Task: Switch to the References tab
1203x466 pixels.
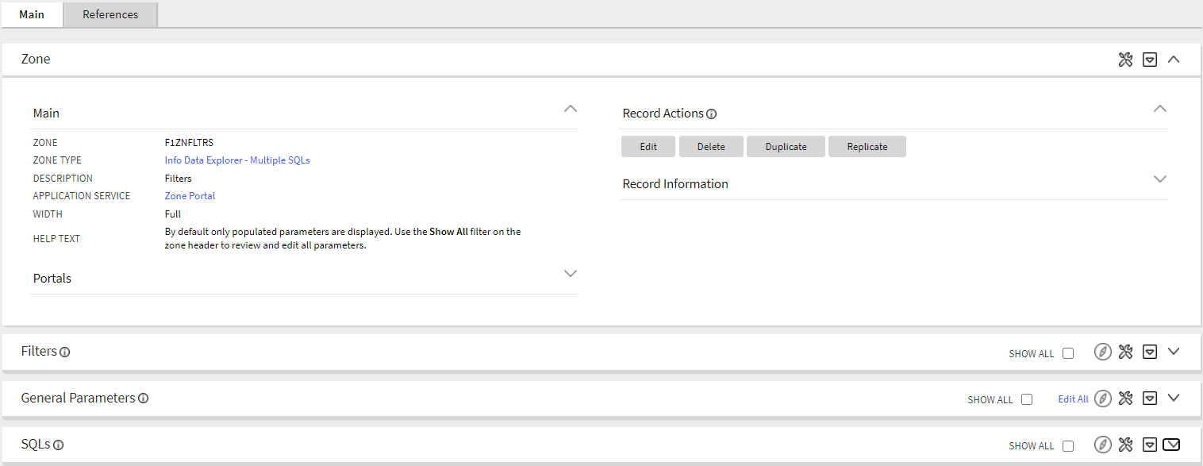Action: point(110,14)
